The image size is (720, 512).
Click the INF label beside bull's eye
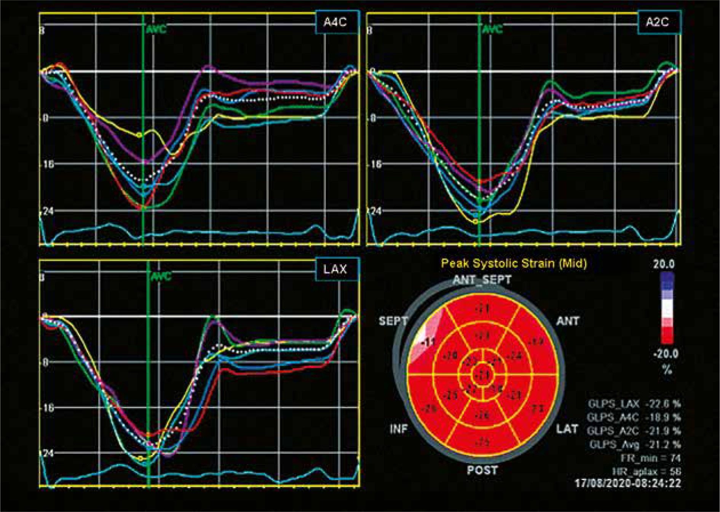[x=399, y=429]
